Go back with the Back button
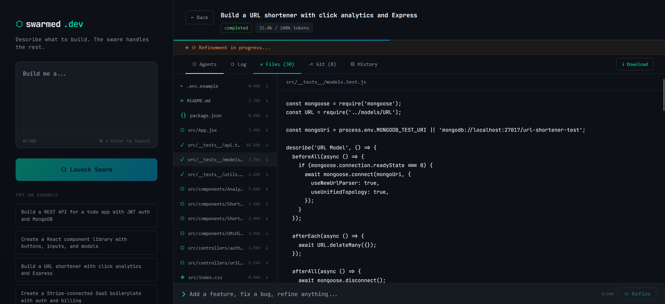The image size is (665, 304). (200, 17)
